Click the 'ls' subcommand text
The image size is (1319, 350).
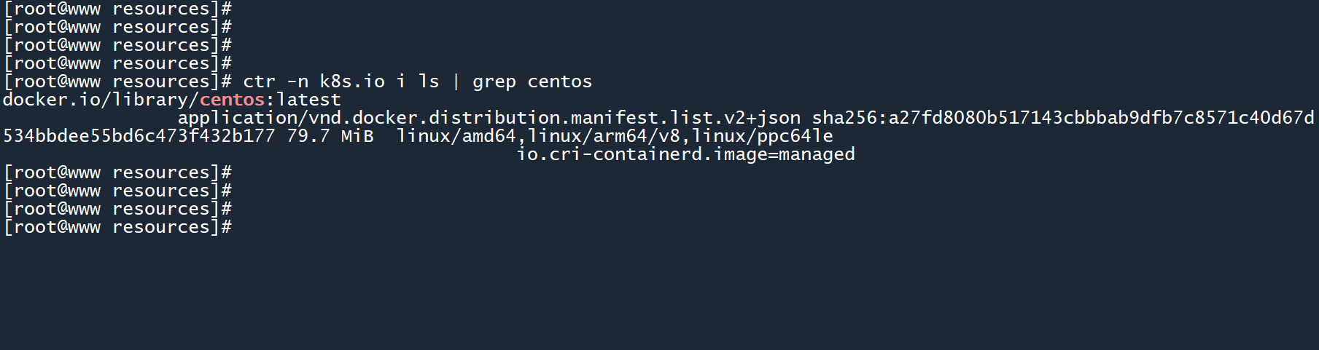pos(429,81)
